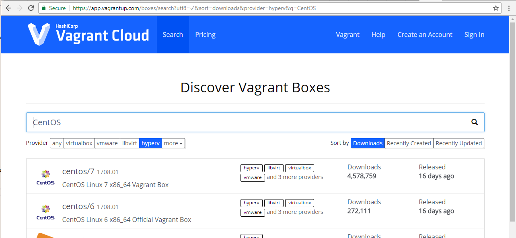The height and width of the screenshot is (238, 516).
Task: Select the libvirt provider filter
Action: coord(130,143)
